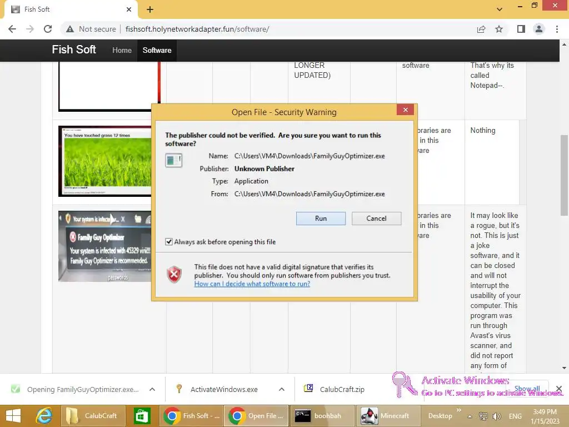Click the Fish Soft site brand

point(74,49)
